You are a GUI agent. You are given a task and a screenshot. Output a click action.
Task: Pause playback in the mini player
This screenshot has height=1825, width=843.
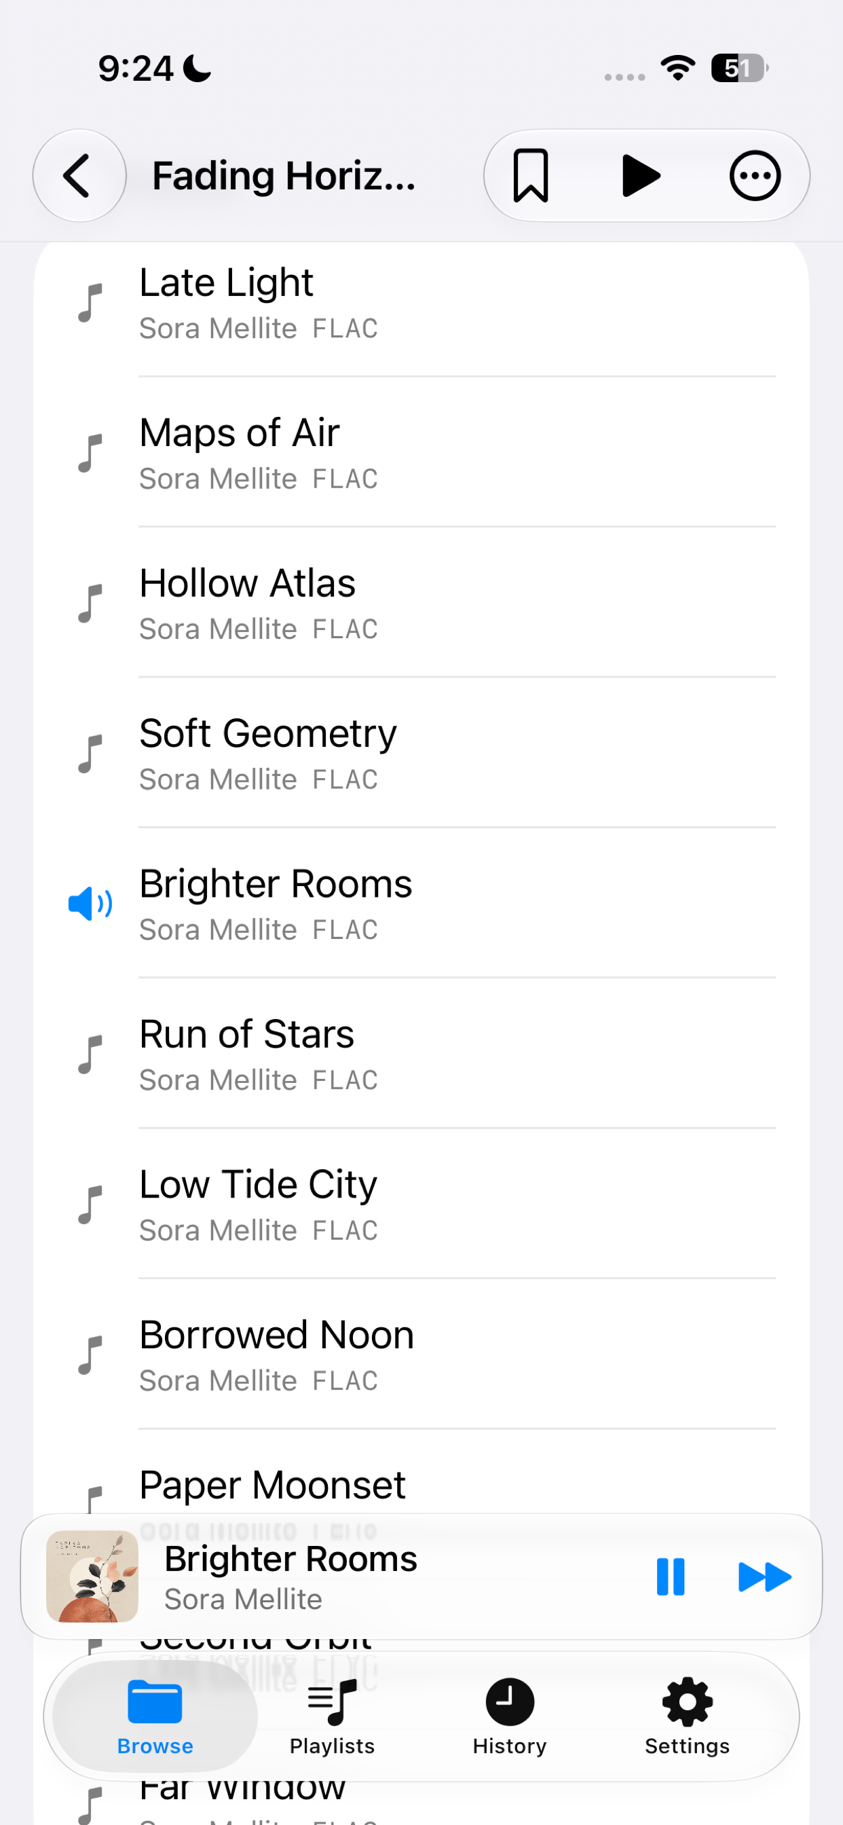pos(670,1577)
